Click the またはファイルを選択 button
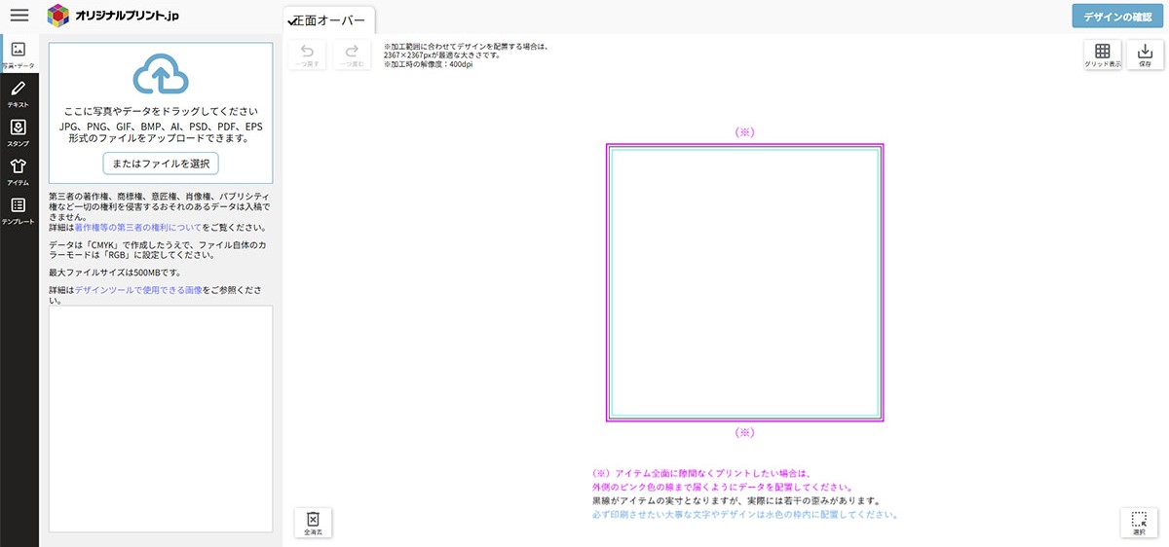This screenshot has height=547, width=1169. click(x=160, y=163)
